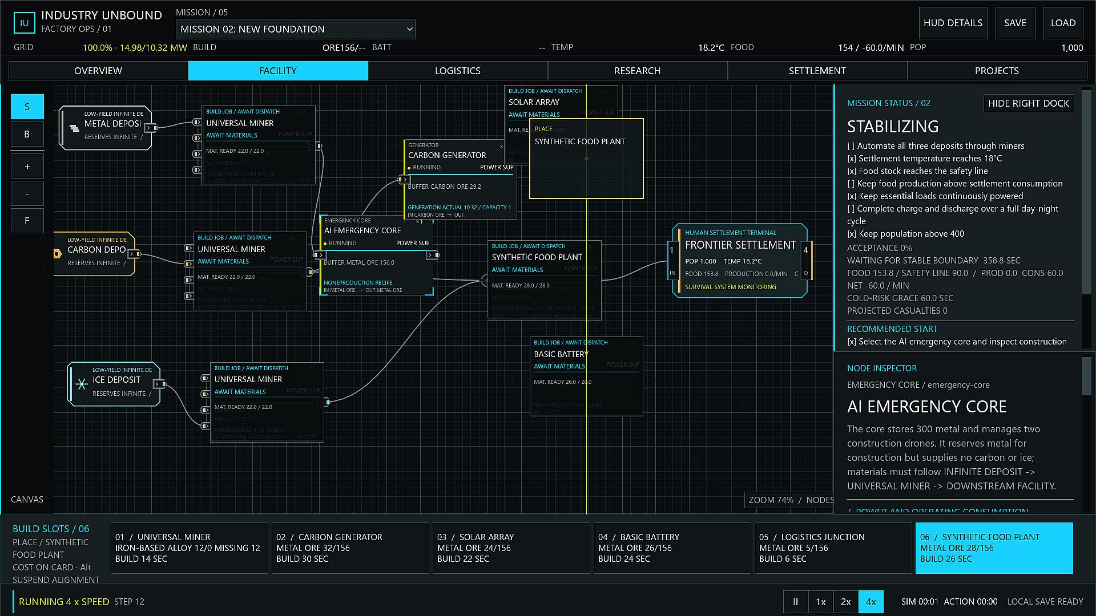This screenshot has height=616, width=1096.
Task: Click the Carbon Deposit hexagon icon
Action: [x=57, y=254]
